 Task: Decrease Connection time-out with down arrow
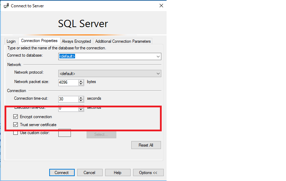pos(81,101)
